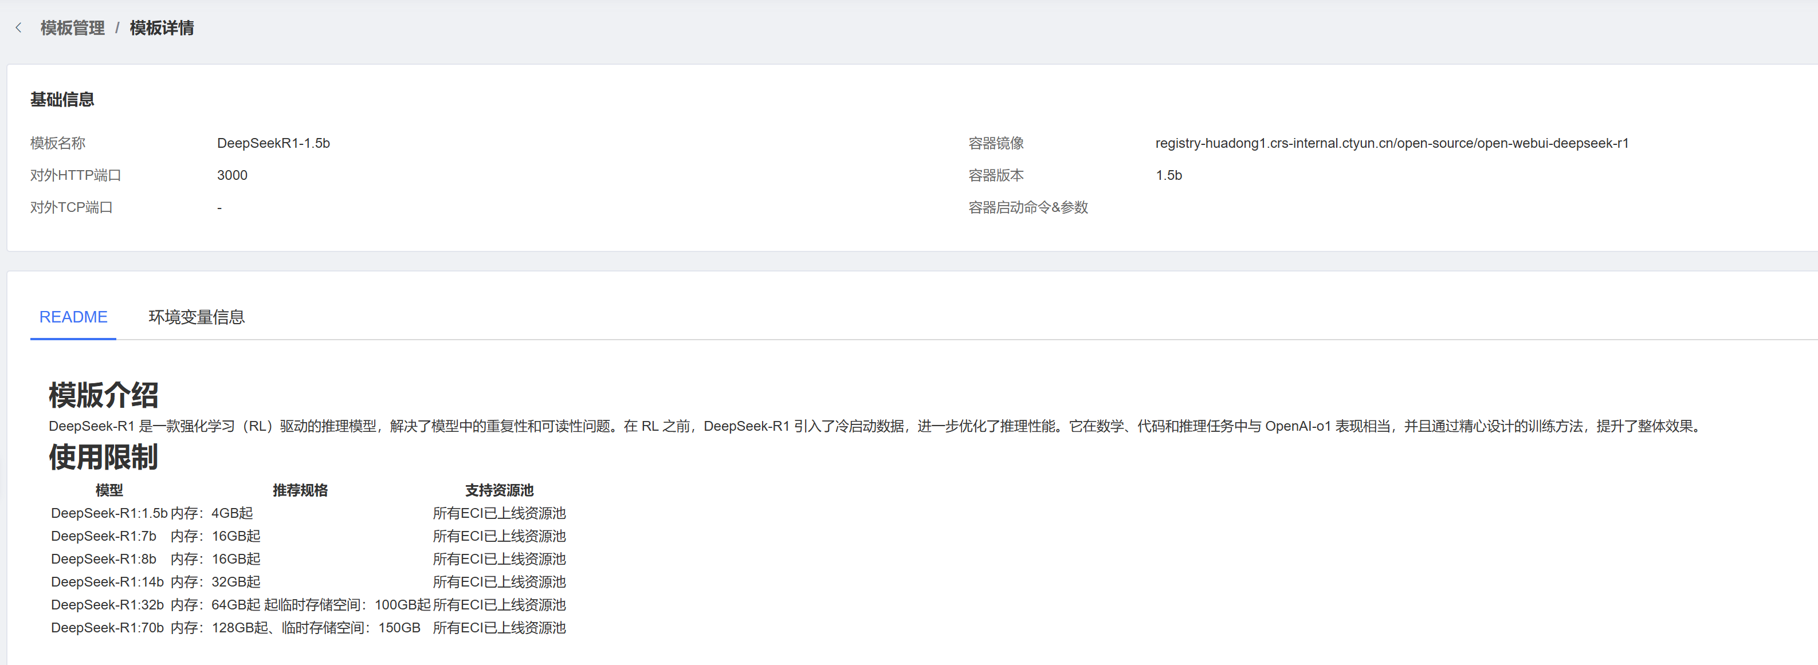Click 容器启动命令&参数 label
This screenshot has width=1818, height=665.
click(x=1027, y=207)
